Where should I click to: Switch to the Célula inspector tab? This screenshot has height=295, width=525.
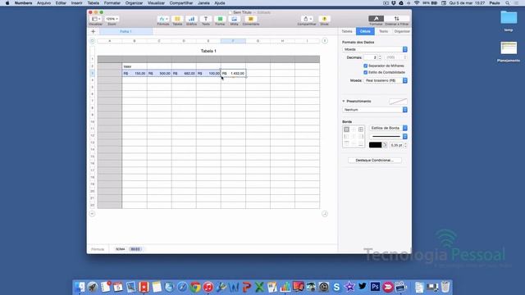coord(365,31)
